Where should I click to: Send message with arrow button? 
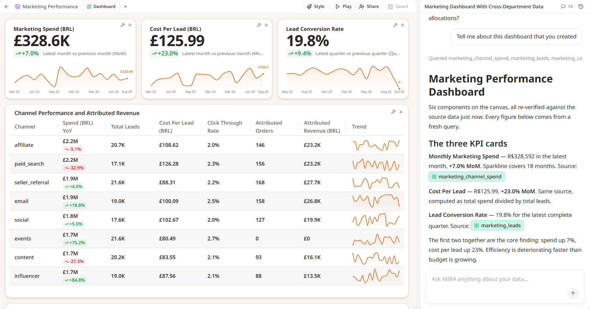pyautogui.click(x=573, y=293)
